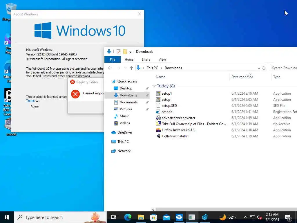Open Mail app from the taskbar
297x223 pixels.
[x=166, y=217]
